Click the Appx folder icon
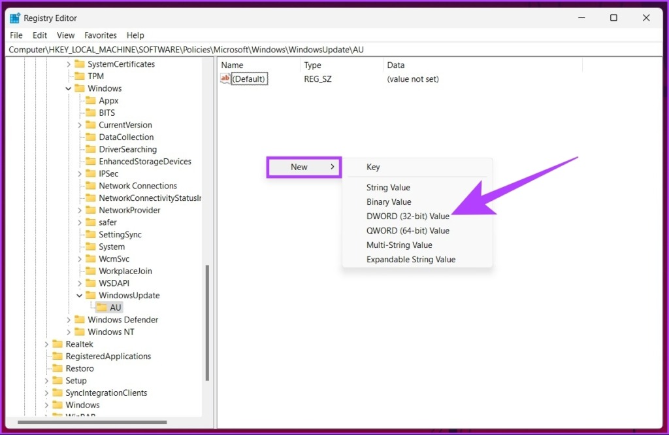Image resolution: width=669 pixels, height=435 pixels. 90,101
